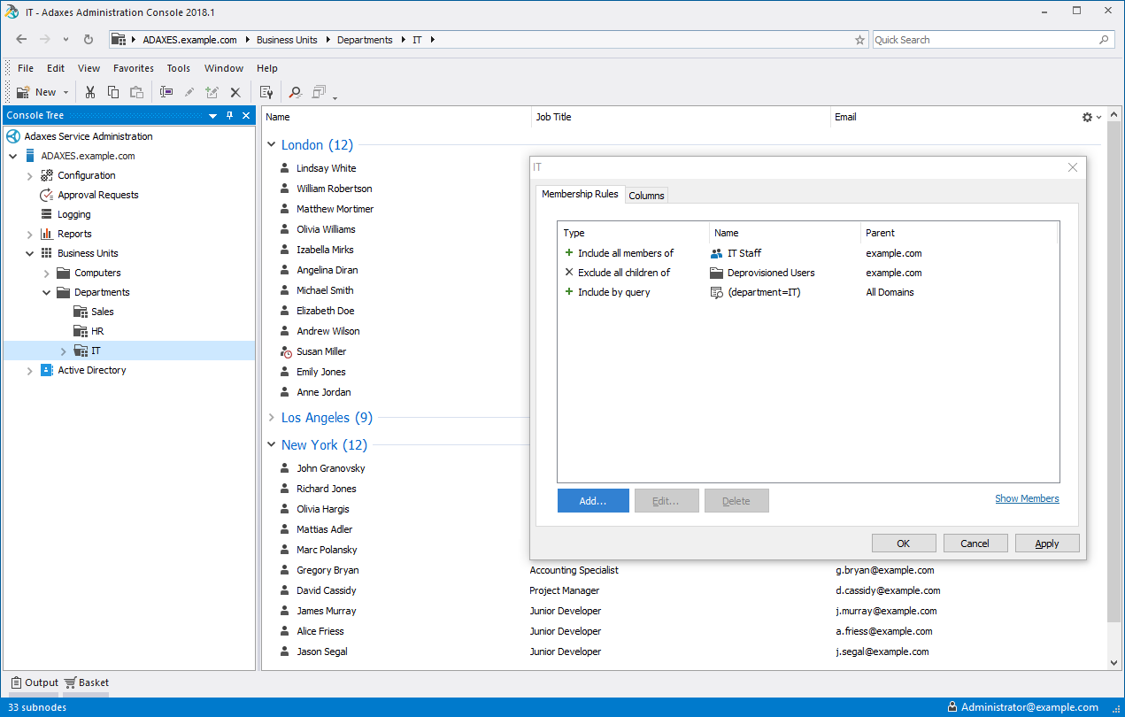1125x717 pixels.
Task: Pin the Console Tree with the pushpin icon
Action: tap(231, 115)
